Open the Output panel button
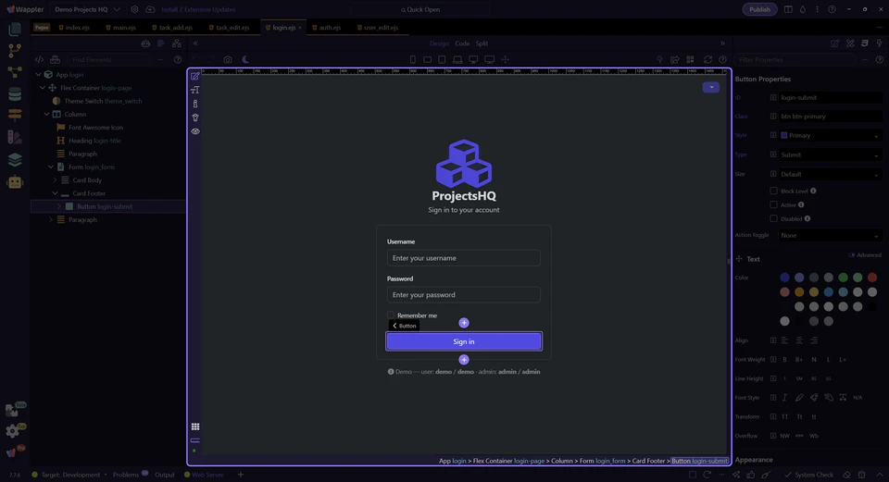889x482 pixels. pos(165,475)
